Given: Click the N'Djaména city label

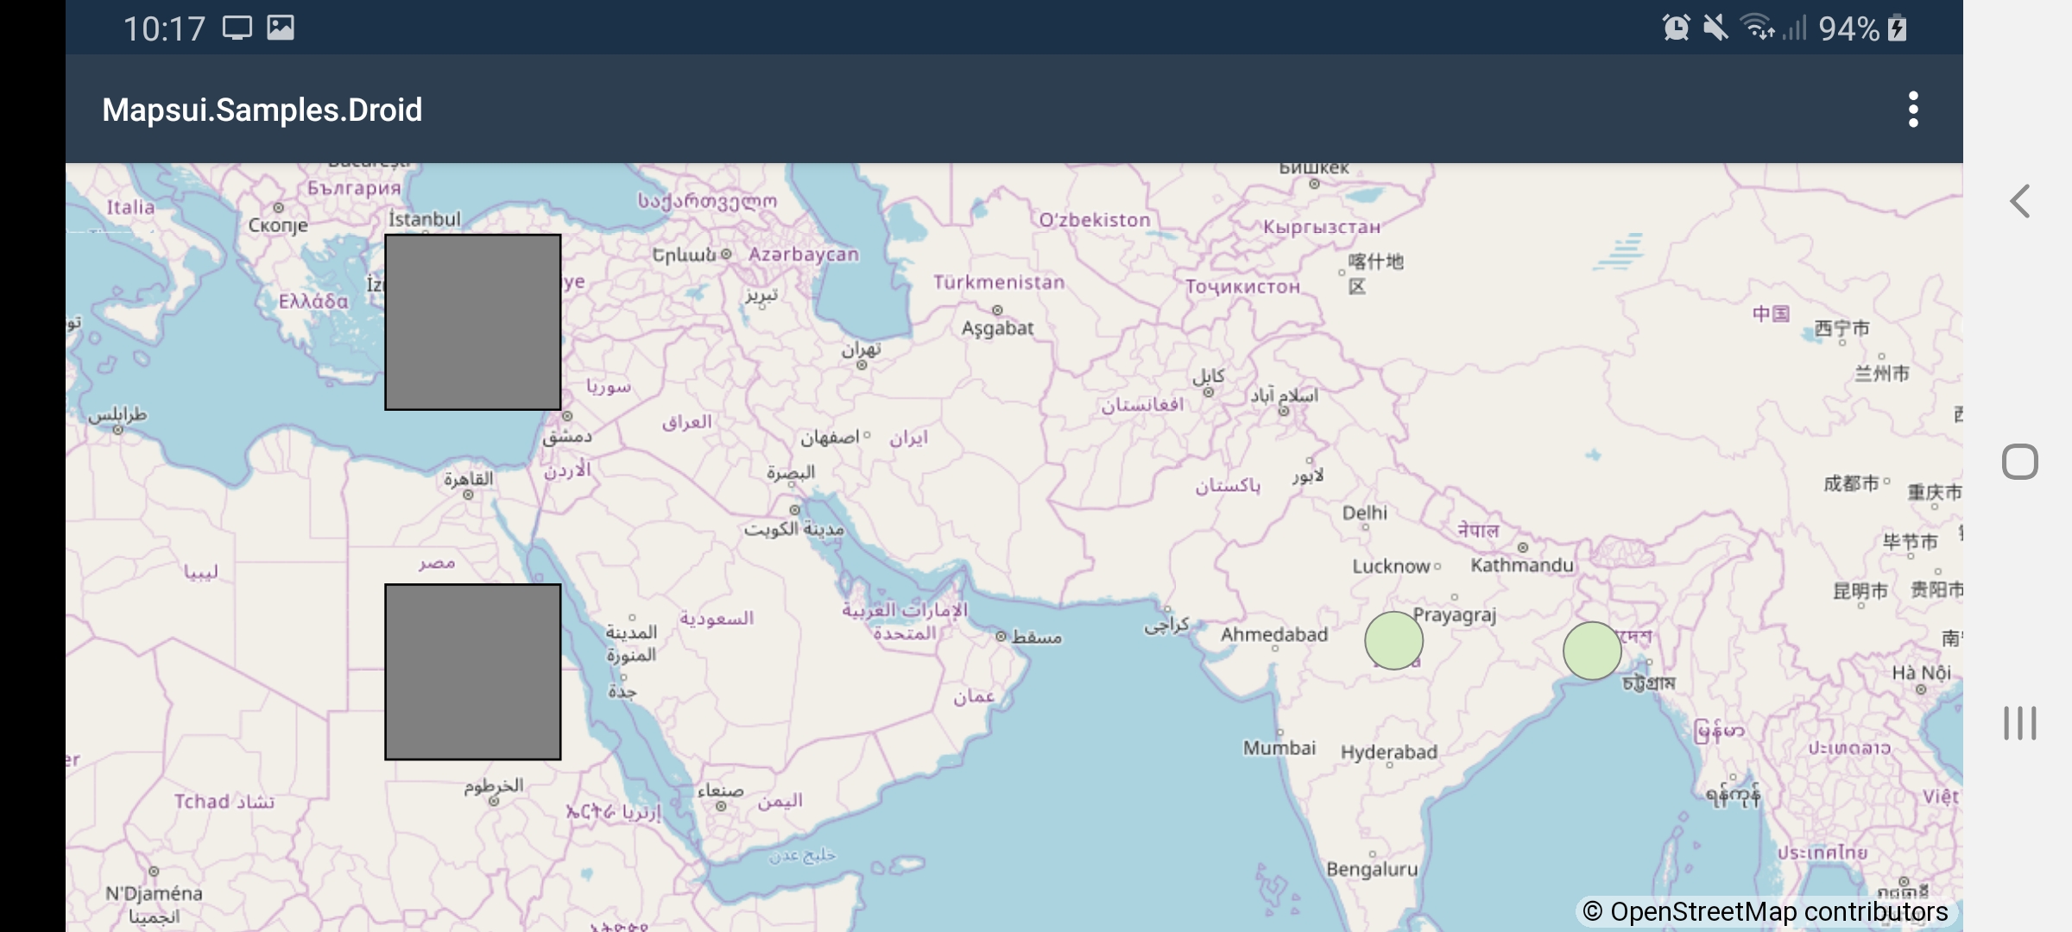Looking at the screenshot, I should [154, 893].
